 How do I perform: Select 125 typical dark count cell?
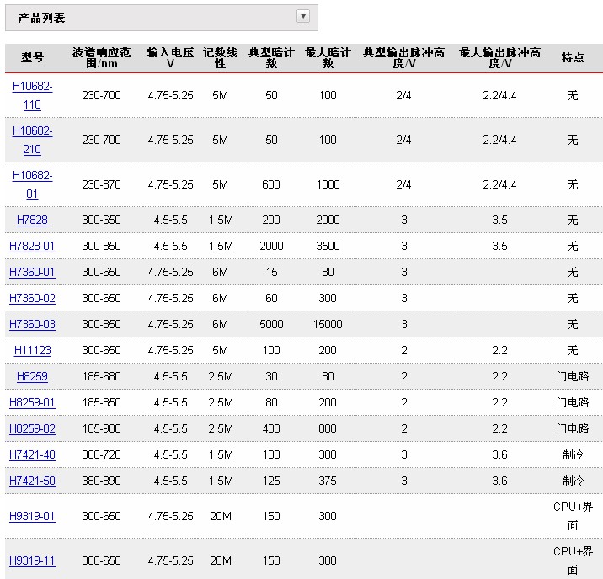click(x=271, y=481)
